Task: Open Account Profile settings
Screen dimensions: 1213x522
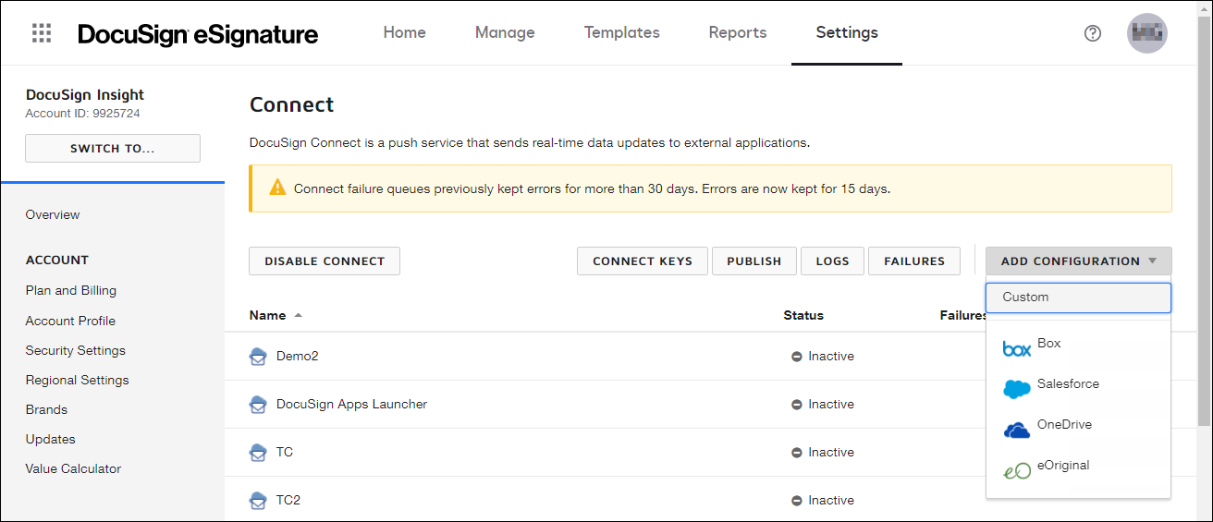Action: pos(70,321)
